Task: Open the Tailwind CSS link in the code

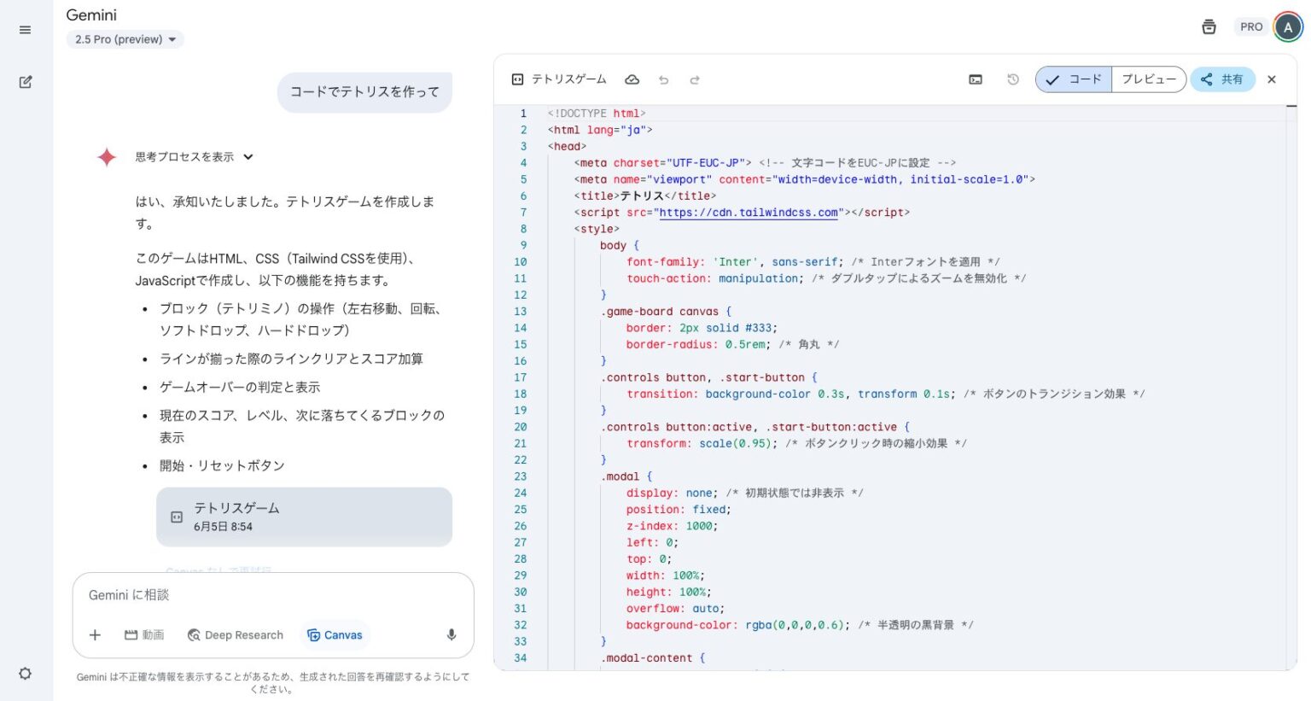Action: click(x=748, y=213)
